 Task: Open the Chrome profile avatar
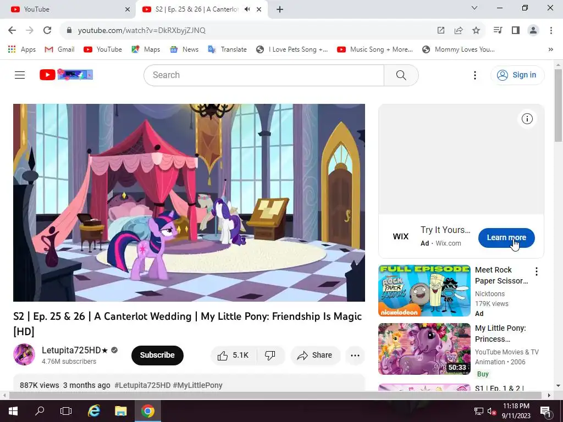tap(533, 31)
